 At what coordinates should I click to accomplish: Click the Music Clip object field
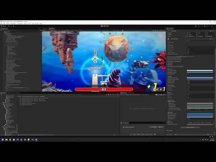point(200,123)
